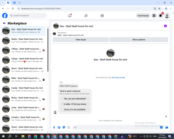The width and height of the screenshot is (174, 139).
Task: Click the chat list scrollbar
Action: coord(48,50)
